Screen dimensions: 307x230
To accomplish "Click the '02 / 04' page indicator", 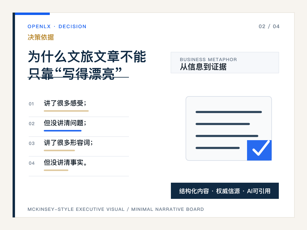I will point(269,26).
